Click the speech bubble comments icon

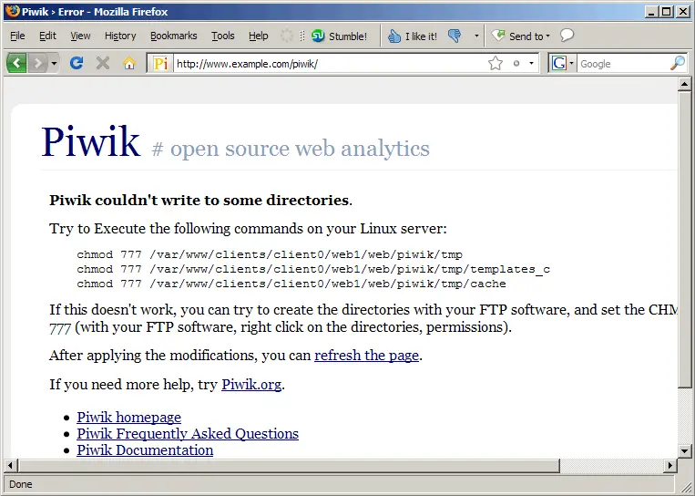[567, 35]
